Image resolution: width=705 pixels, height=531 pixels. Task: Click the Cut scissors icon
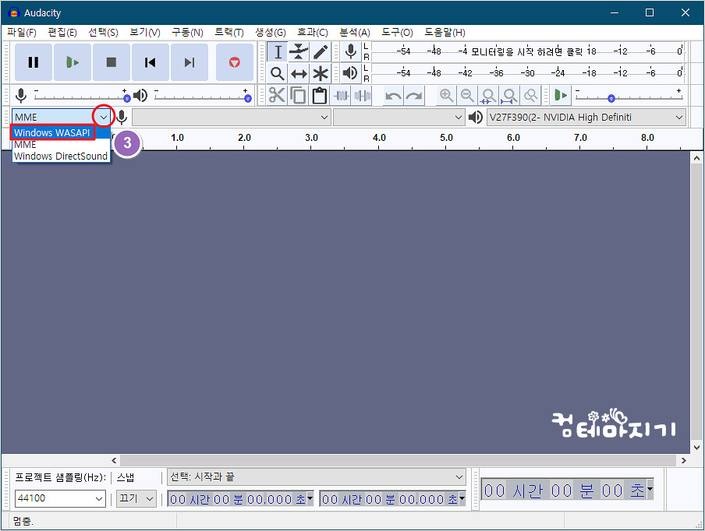pos(277,95)
